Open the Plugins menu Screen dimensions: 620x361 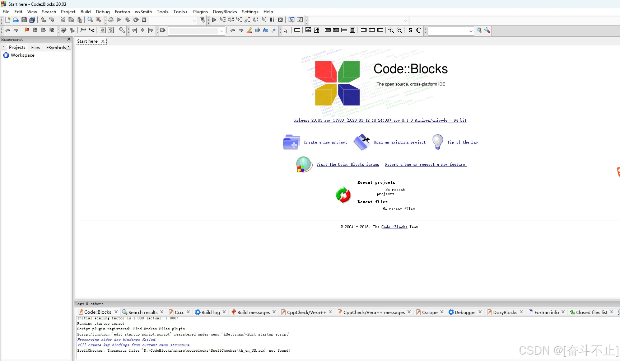click(x=200, y=11)
